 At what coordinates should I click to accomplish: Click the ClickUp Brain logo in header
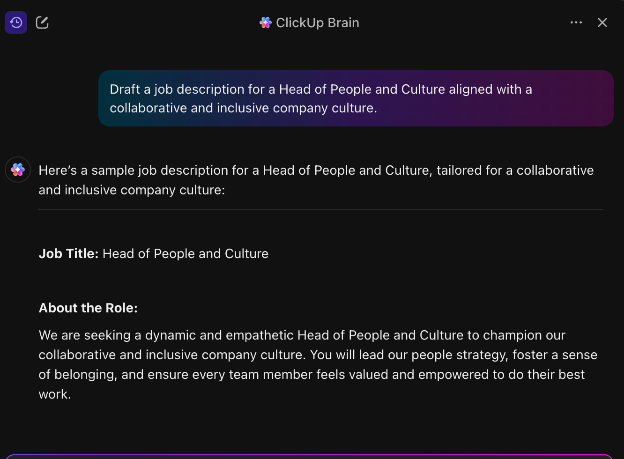pos(266,22)
